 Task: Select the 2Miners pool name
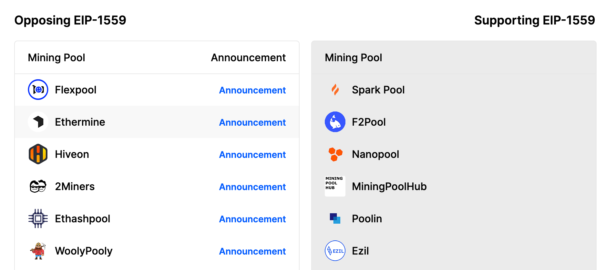(75, 187)
